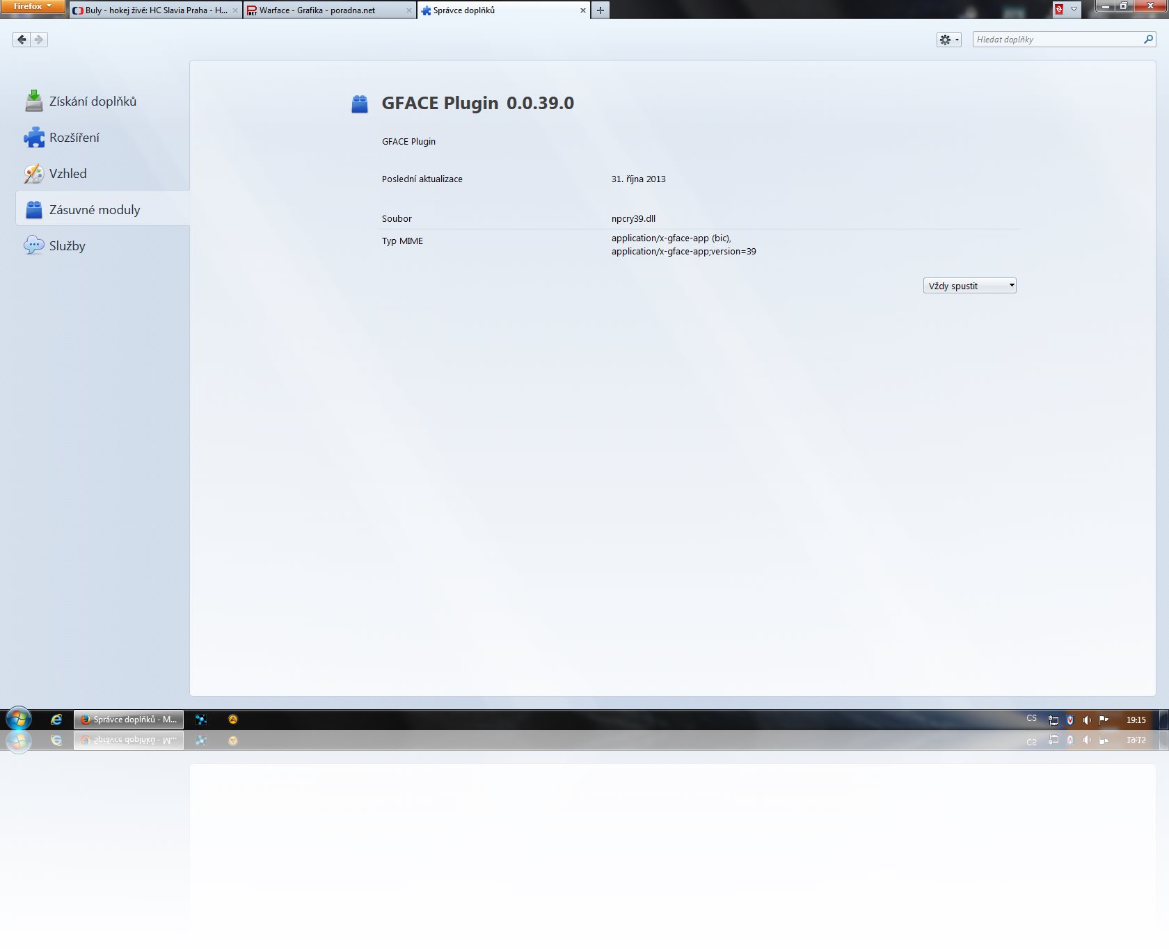
Task: Launch Internet Explorer from the taskbar
Action: 56,720
